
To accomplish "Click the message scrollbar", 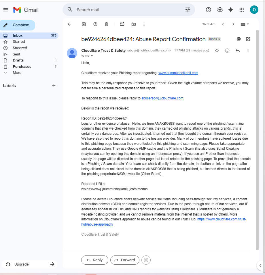I will tap(258, 140).
